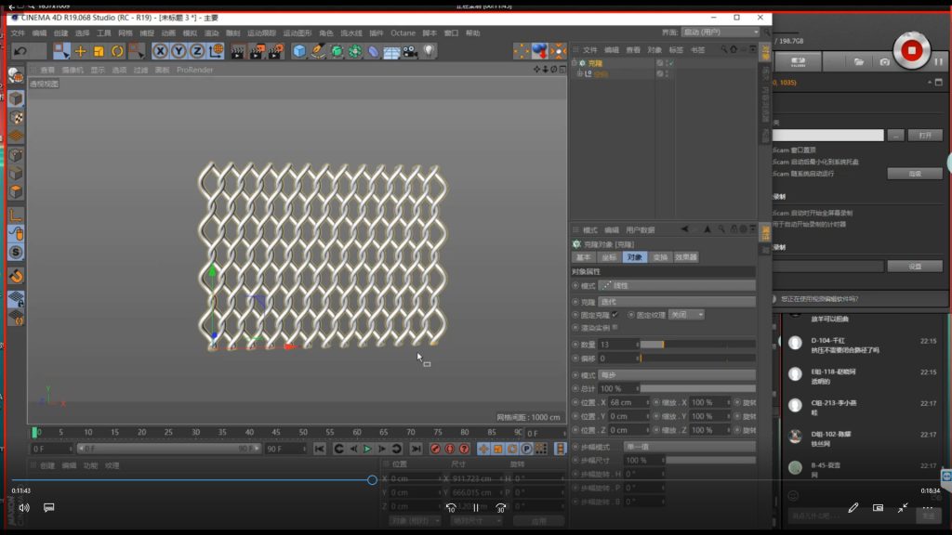Switch to the 变换 tab
This screenshot has width=952, height=535.
click(659, 257)
